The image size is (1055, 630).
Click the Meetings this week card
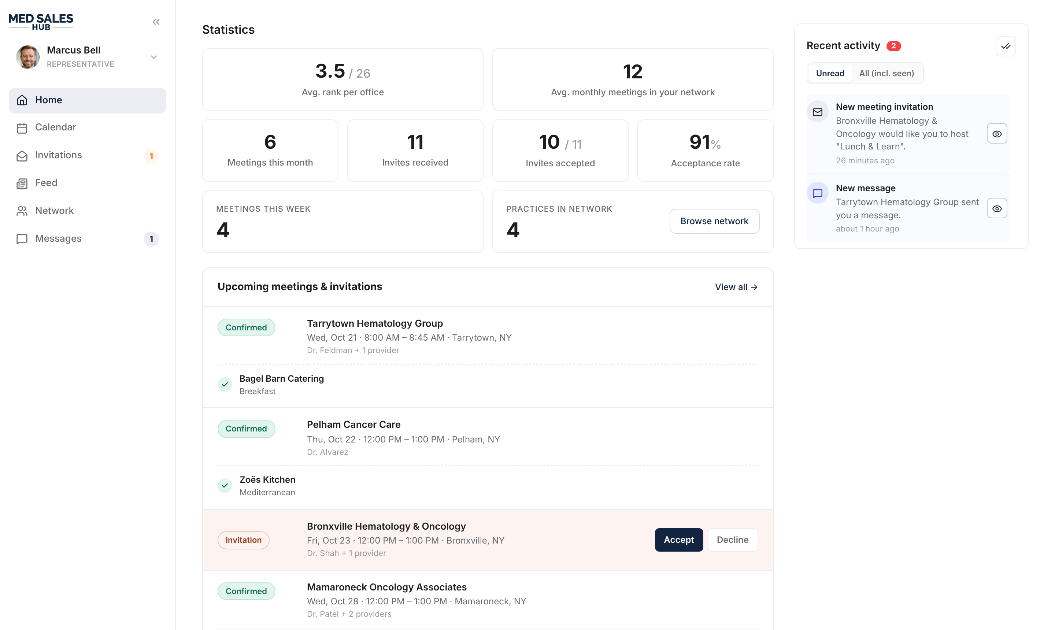coord(343,222)
